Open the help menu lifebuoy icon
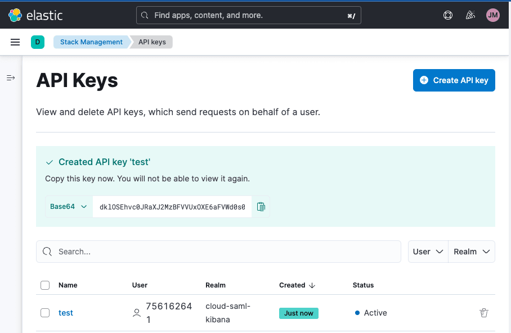 tap(448, 15)
